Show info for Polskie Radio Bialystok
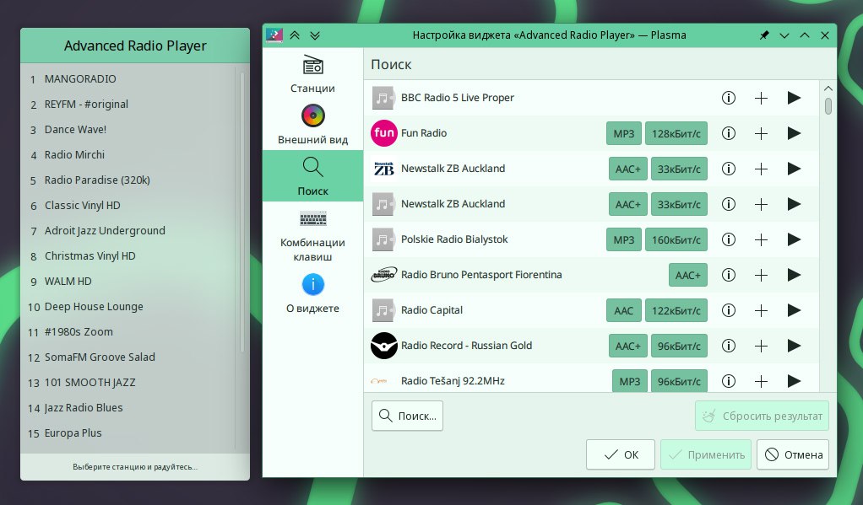The height and width of the screenshot is (505, 863). (x=729, y=239)
